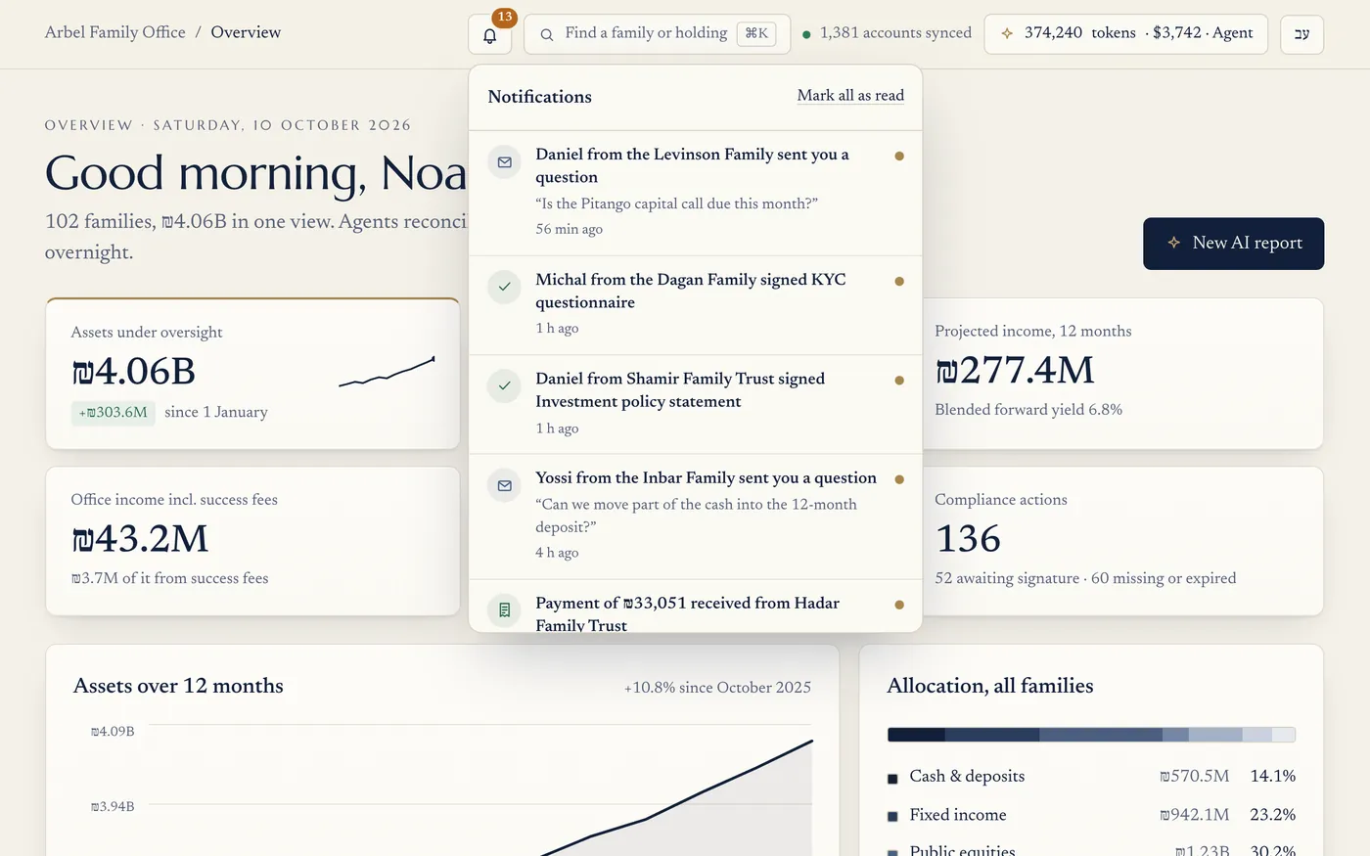Image resolution: width=1370 pixels, height=856 pixels.
Task: Click the envelope icon on Inbar Family notification
Action: tap(504, 486)
